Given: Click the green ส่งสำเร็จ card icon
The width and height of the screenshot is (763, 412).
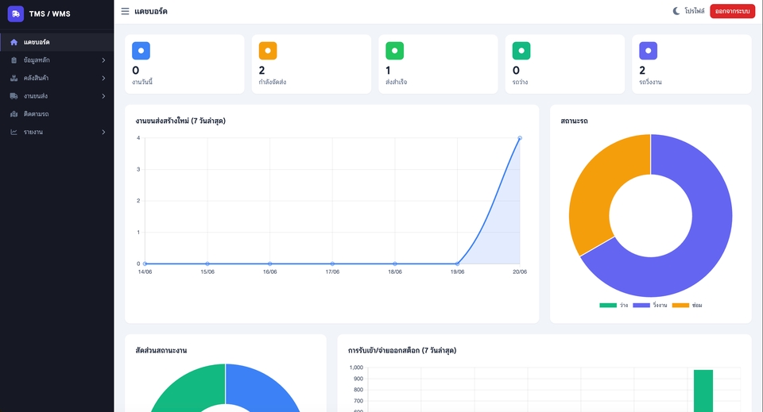Looking at the screenshot, I should (395, 51).
